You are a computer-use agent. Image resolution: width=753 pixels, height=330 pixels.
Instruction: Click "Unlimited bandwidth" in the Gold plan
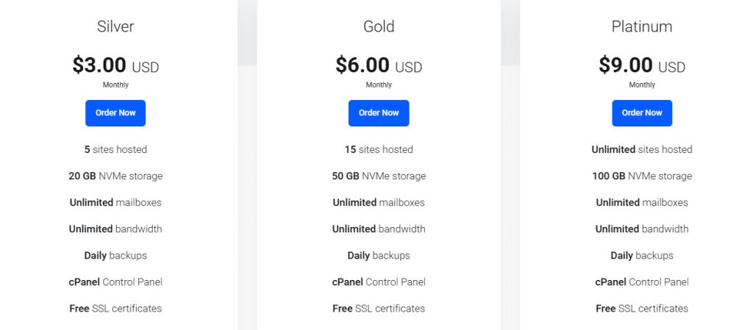coord(379,229)
